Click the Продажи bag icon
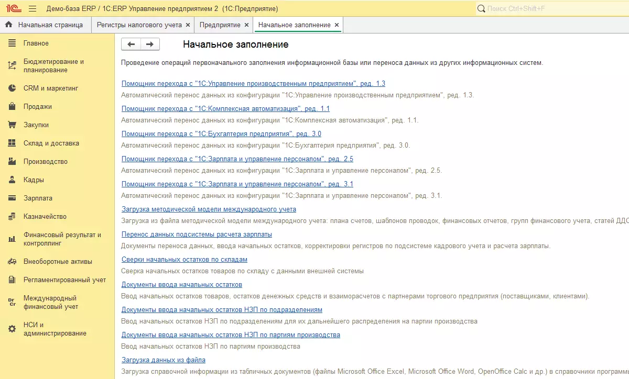 pyautogui.click(x=12, y=107)
